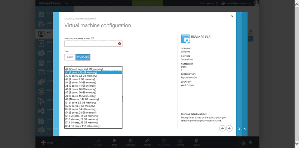Go to next wizard page arrow
The height and width of the screenshot is (148, 299).
click(229, 128)
